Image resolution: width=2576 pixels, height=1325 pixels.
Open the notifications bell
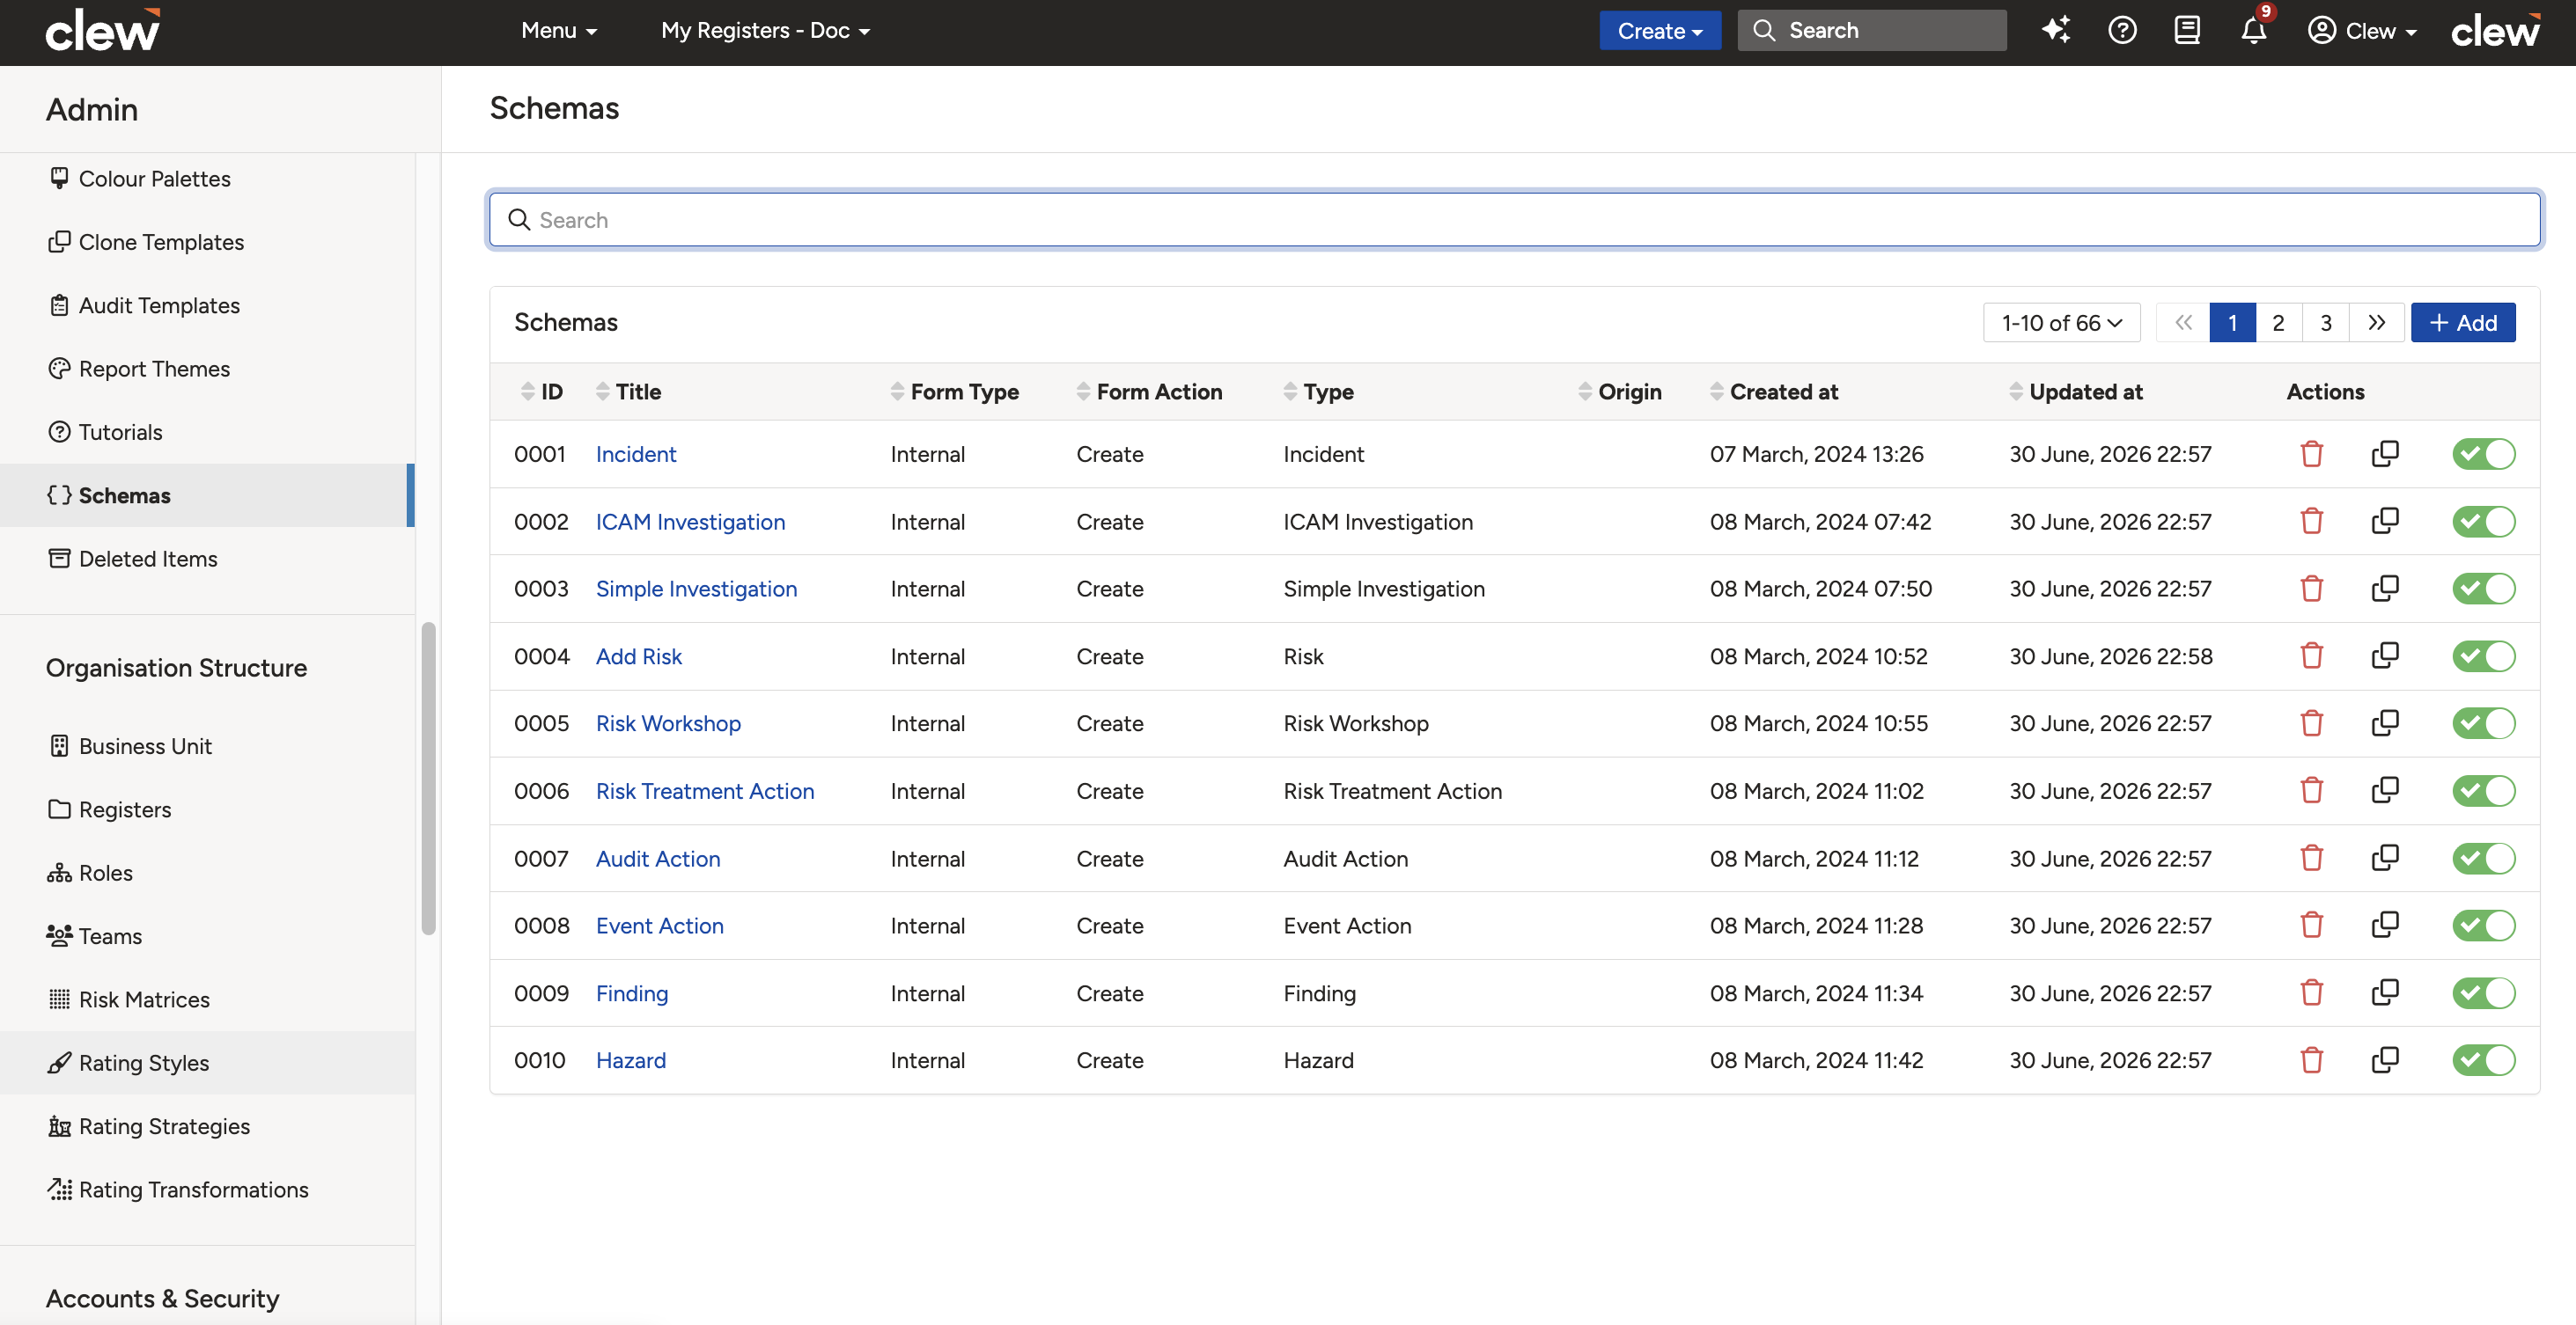coord(2253,30)
